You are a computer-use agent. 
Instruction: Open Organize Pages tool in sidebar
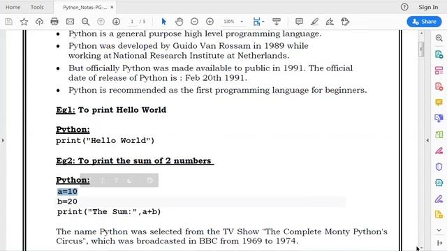pos(439,70)
